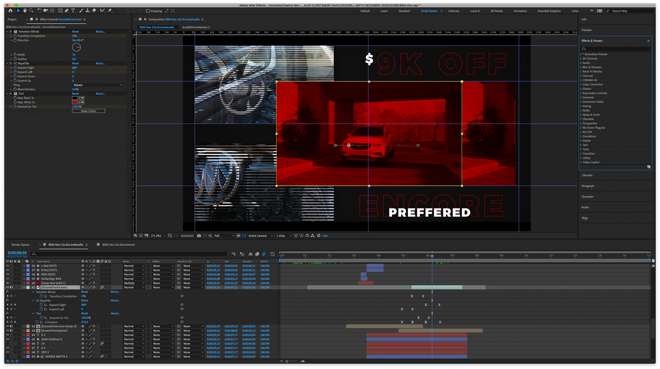Screen dimensions: 660x369
Task: Select the Type (T) tool
Action: tap(73, 11)
